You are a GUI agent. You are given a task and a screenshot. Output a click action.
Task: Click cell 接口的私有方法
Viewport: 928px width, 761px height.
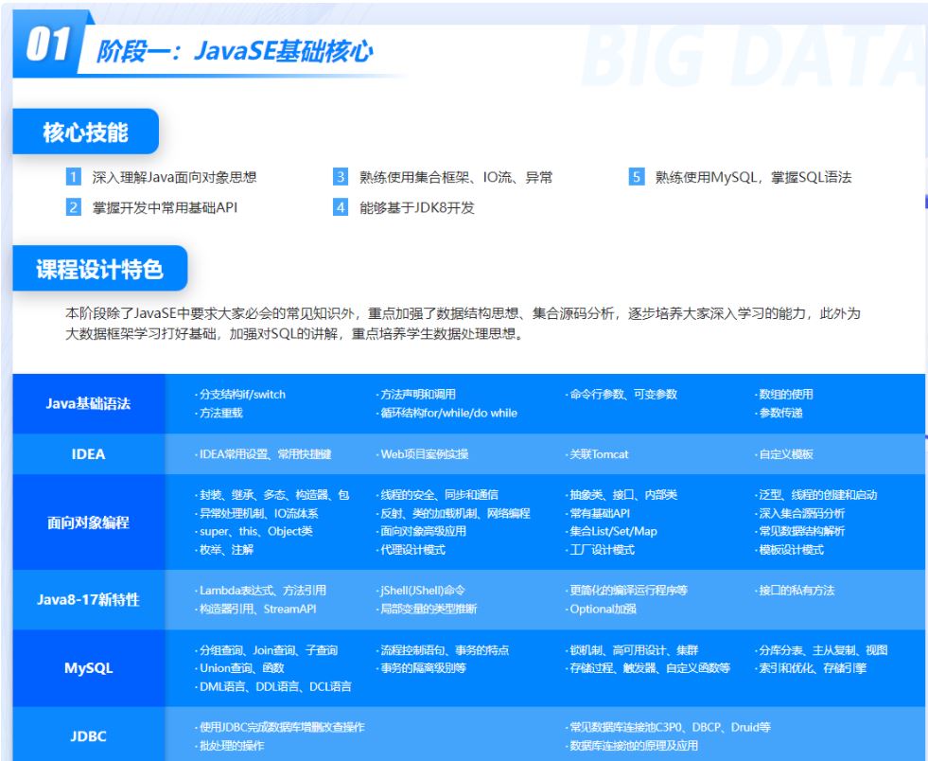click(795, 591)
